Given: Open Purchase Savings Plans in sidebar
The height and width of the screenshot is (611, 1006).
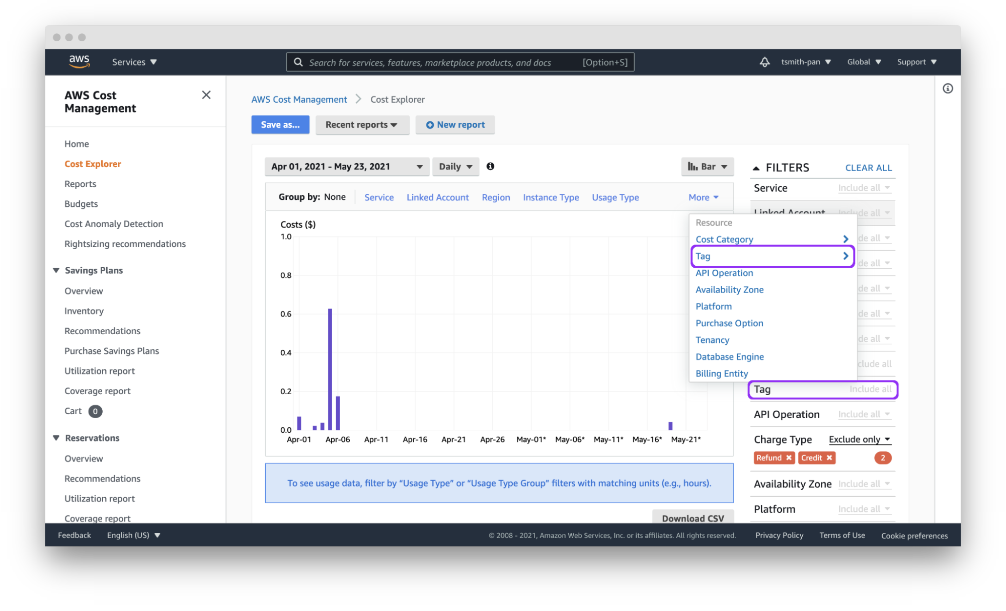Looking at the screenshot, I should tap(111, 351).
